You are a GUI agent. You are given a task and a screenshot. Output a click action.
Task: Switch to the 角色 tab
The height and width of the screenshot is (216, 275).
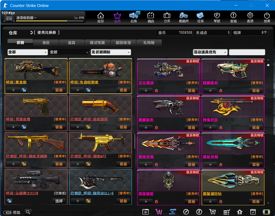point(46,43)
